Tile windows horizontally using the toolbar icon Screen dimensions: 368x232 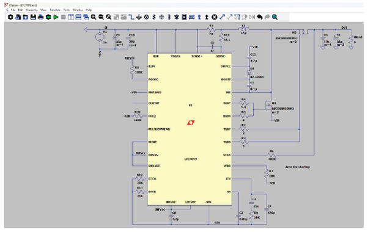pos(78,17)
